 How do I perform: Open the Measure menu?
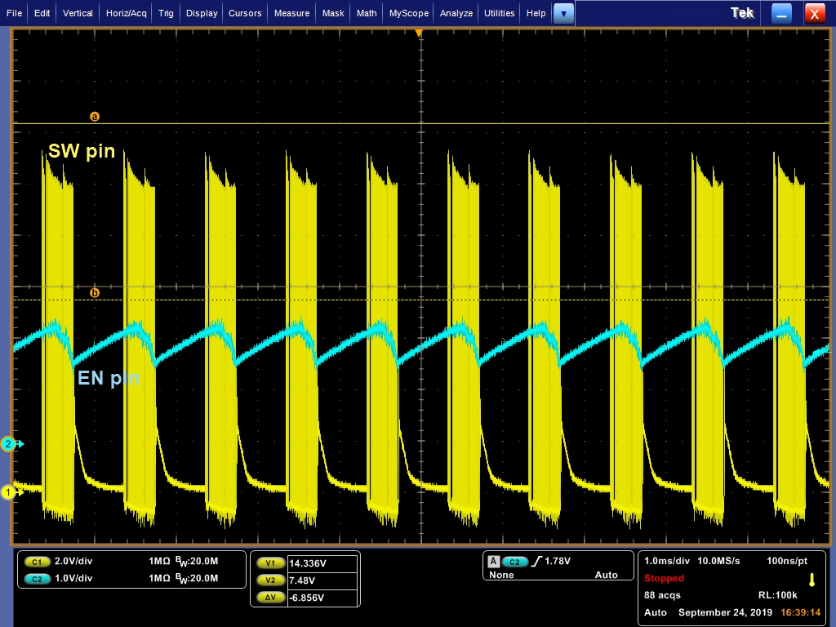(291, 13)
